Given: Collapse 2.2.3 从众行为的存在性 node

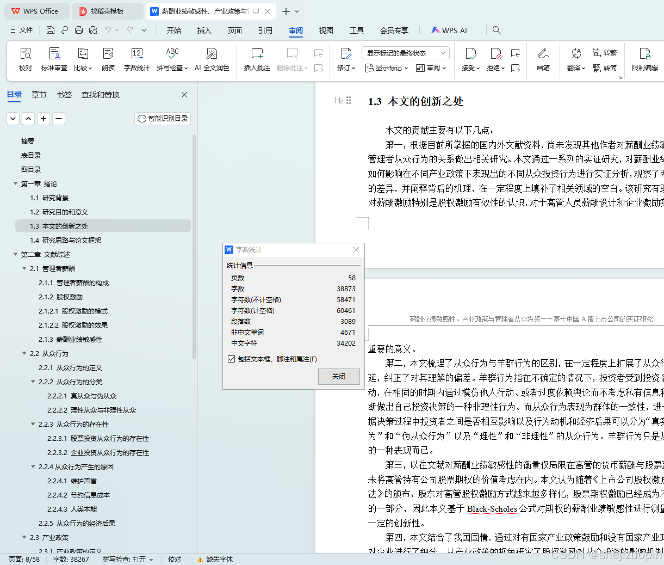Looking at the screenshot, I should [x=33, y=425].
